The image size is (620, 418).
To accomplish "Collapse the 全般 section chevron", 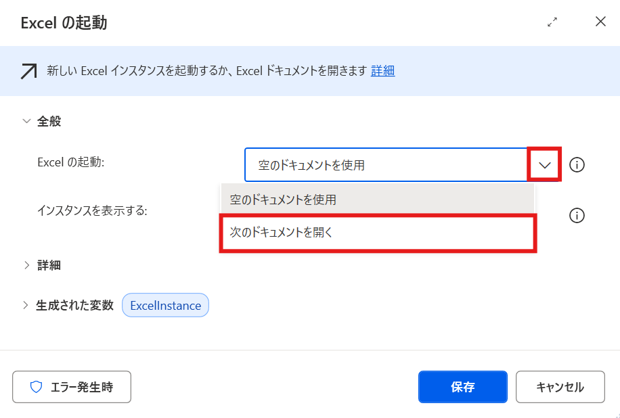I will click(26, 121).
